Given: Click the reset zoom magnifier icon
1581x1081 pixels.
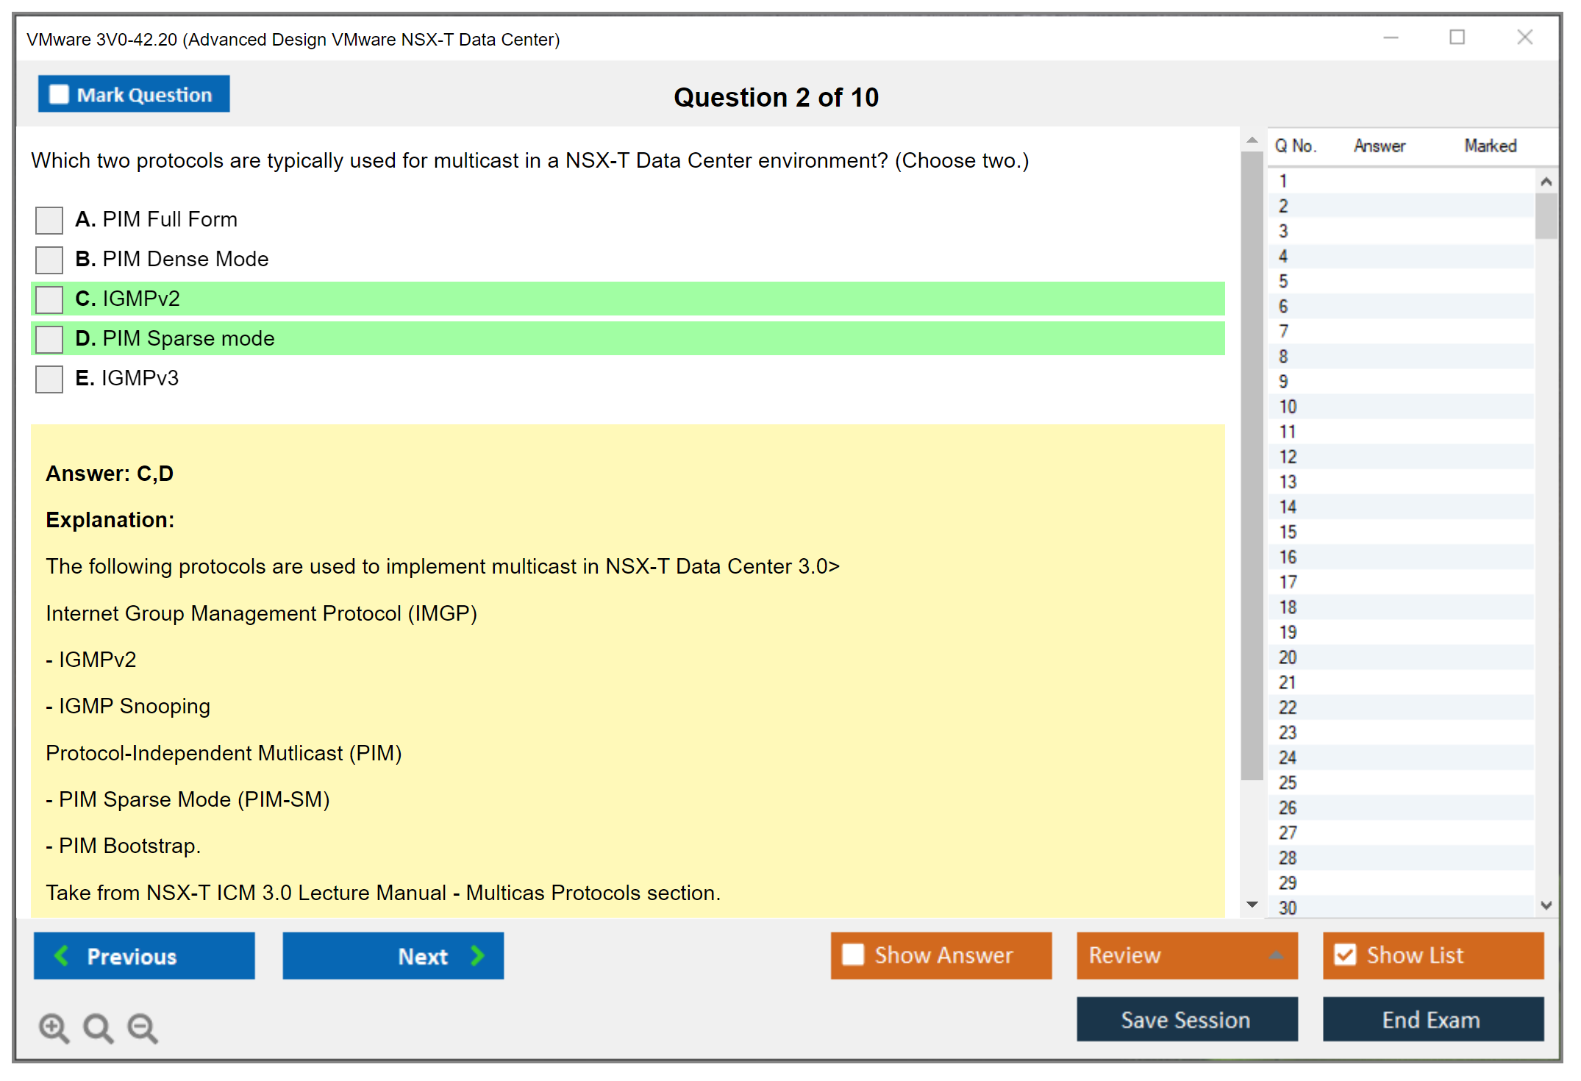Looking at the screenshot, I should click(98, 1027).
